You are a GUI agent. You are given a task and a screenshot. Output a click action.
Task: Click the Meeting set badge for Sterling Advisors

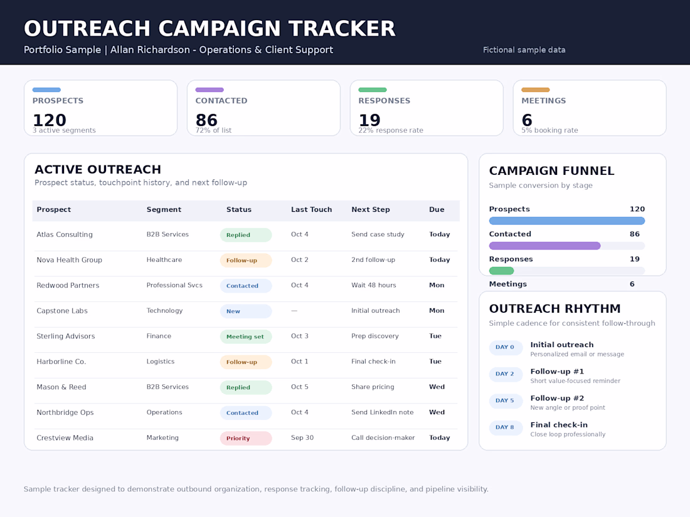tap(245, 337)
